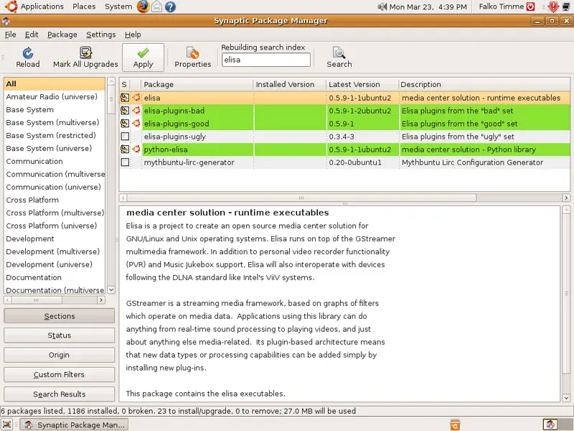Select the Development (universe) section
Screen dimensions: 574x431
click(x=55, y=264)
